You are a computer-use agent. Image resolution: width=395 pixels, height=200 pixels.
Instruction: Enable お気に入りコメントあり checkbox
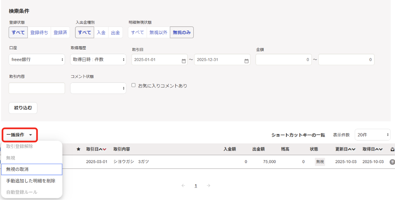133,86
